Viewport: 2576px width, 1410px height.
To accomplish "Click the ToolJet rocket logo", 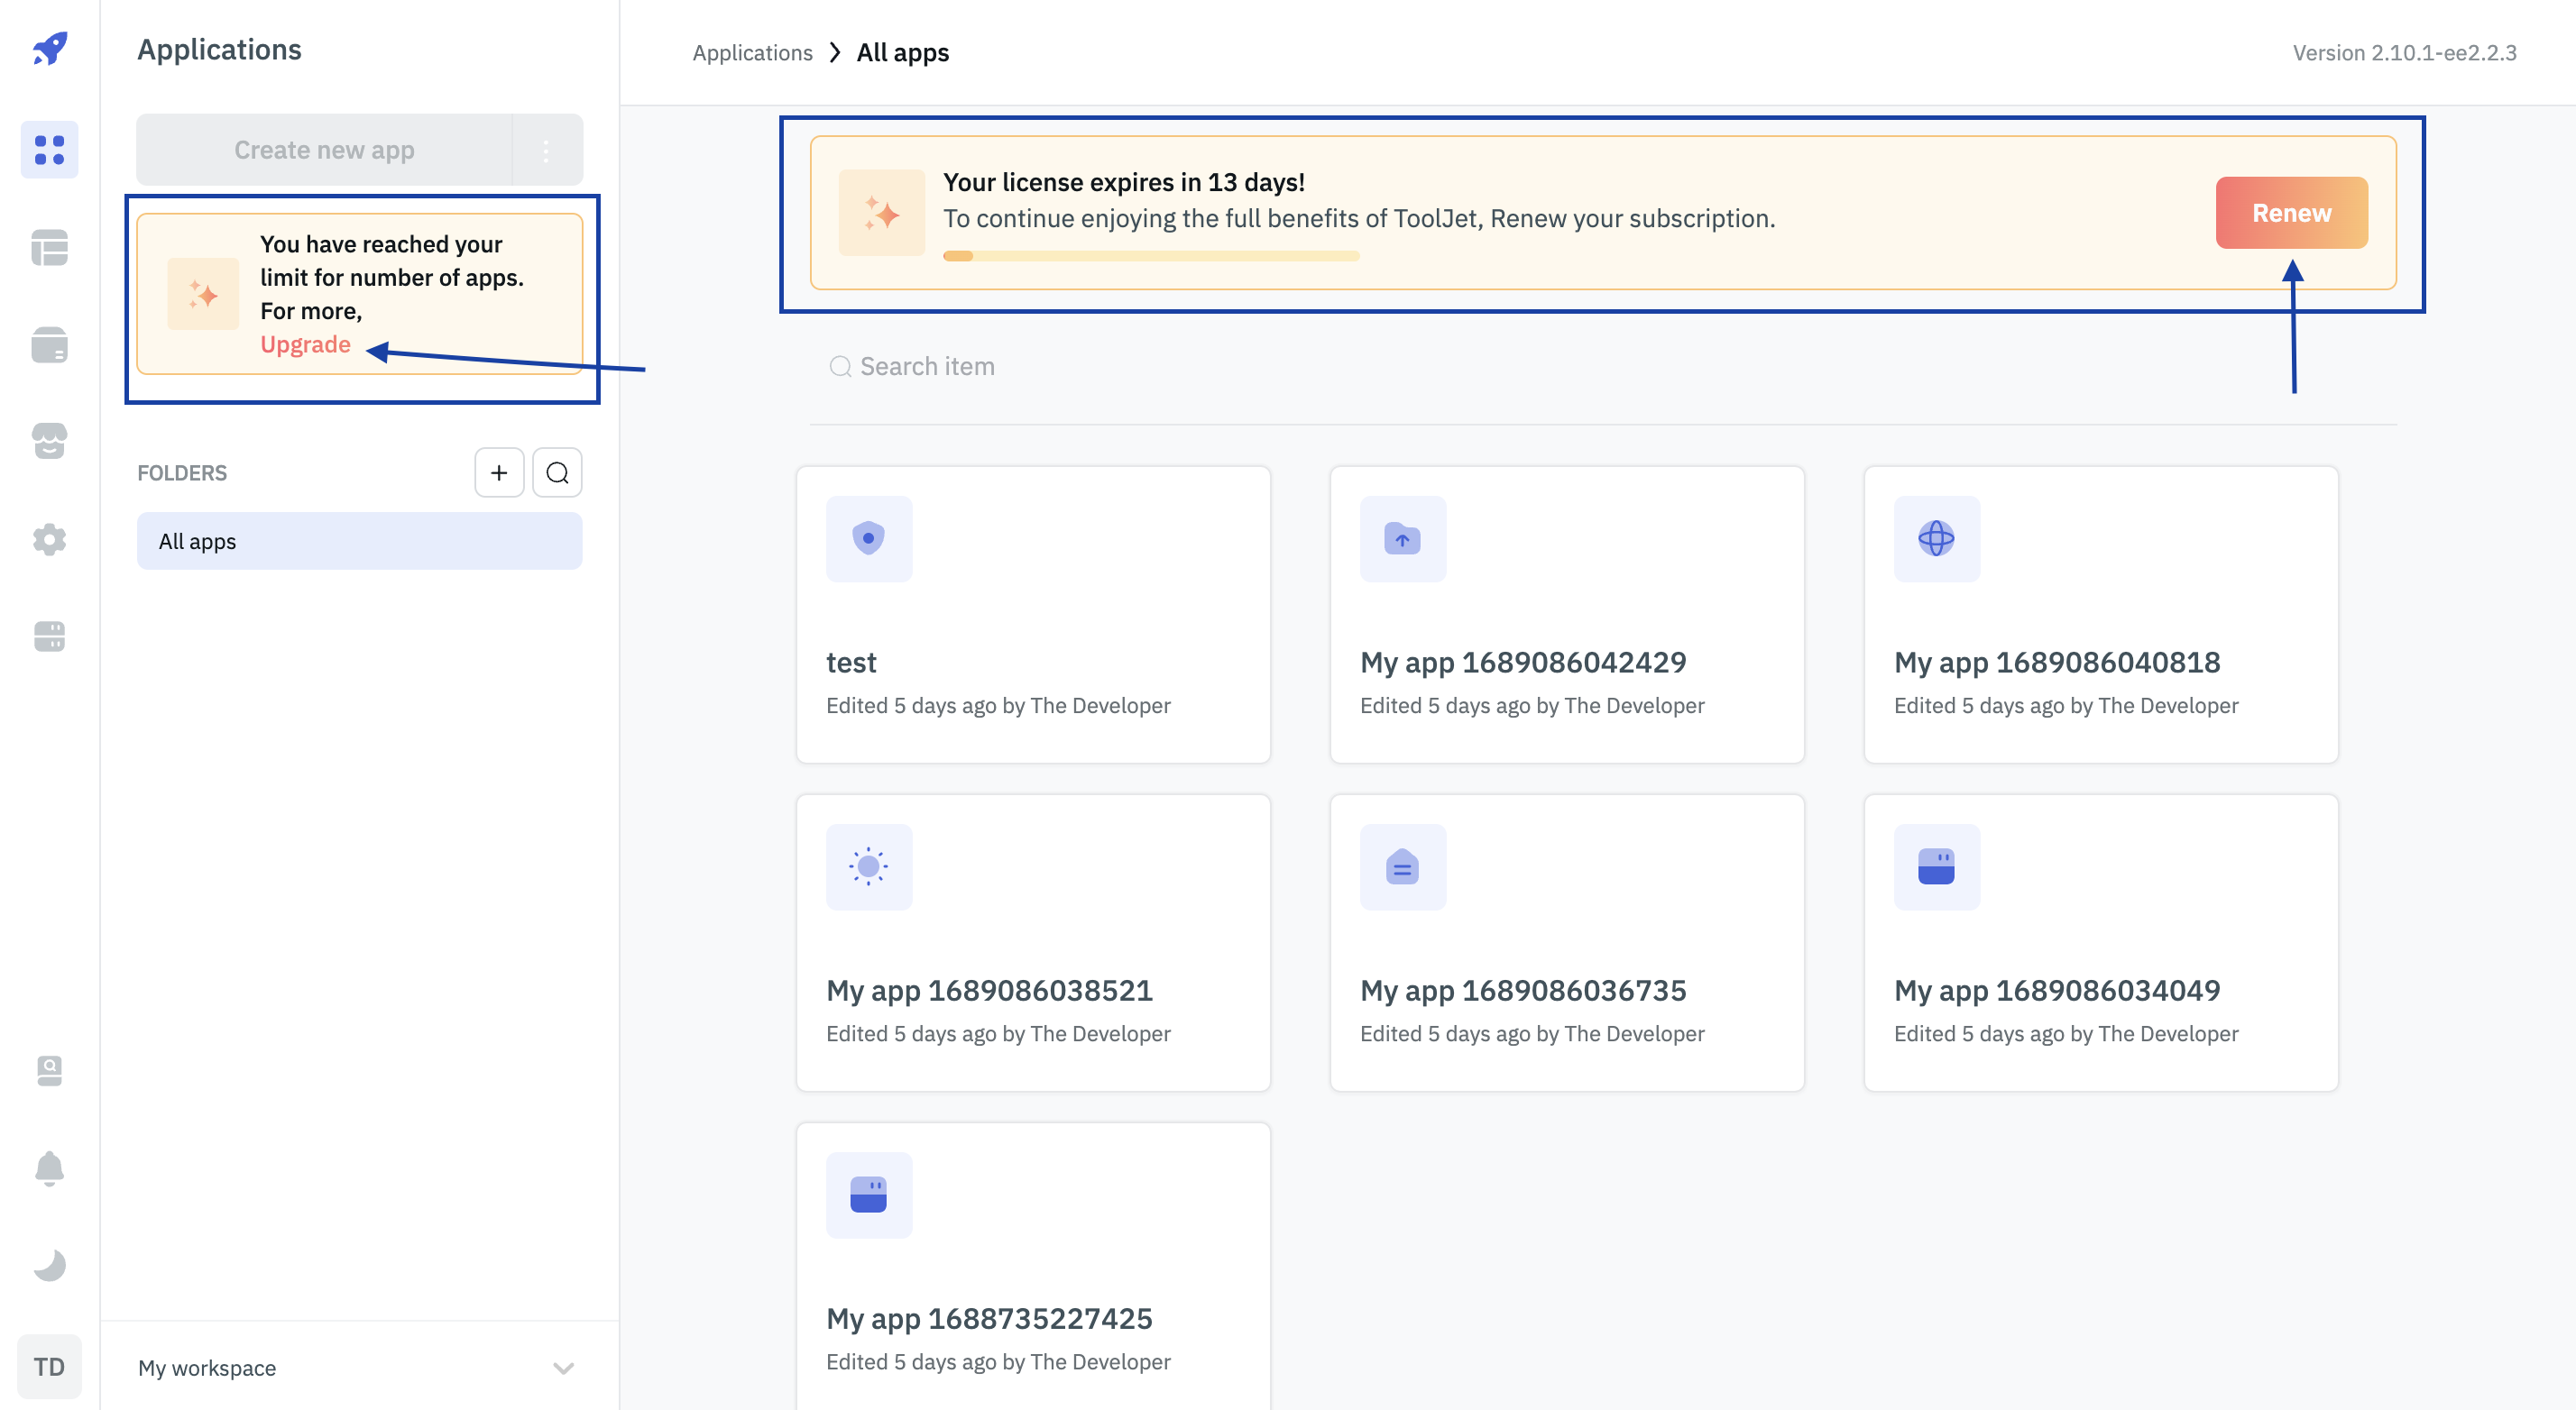I will coord(49,48).
